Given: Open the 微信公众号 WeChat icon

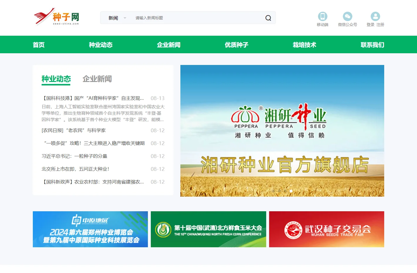Looking at the screenshot, I should pyautogui.click(x=347, y=16).
